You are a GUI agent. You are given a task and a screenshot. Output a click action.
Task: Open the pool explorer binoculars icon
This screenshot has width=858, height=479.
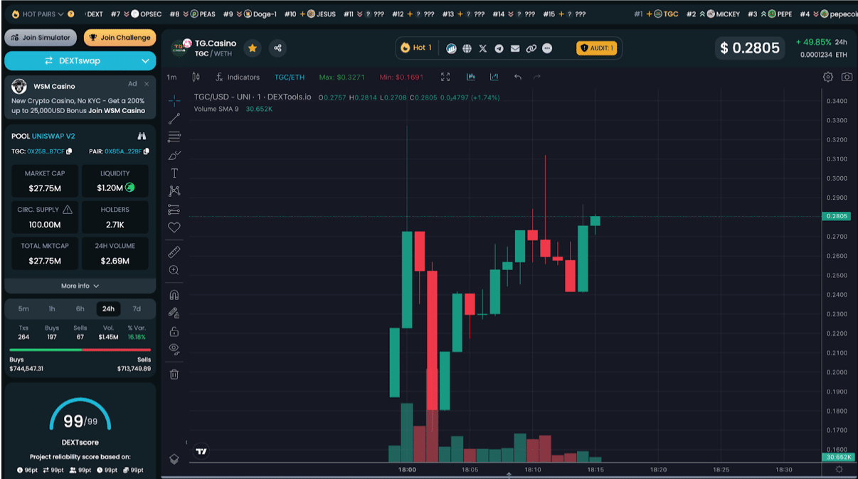point(142,136)
